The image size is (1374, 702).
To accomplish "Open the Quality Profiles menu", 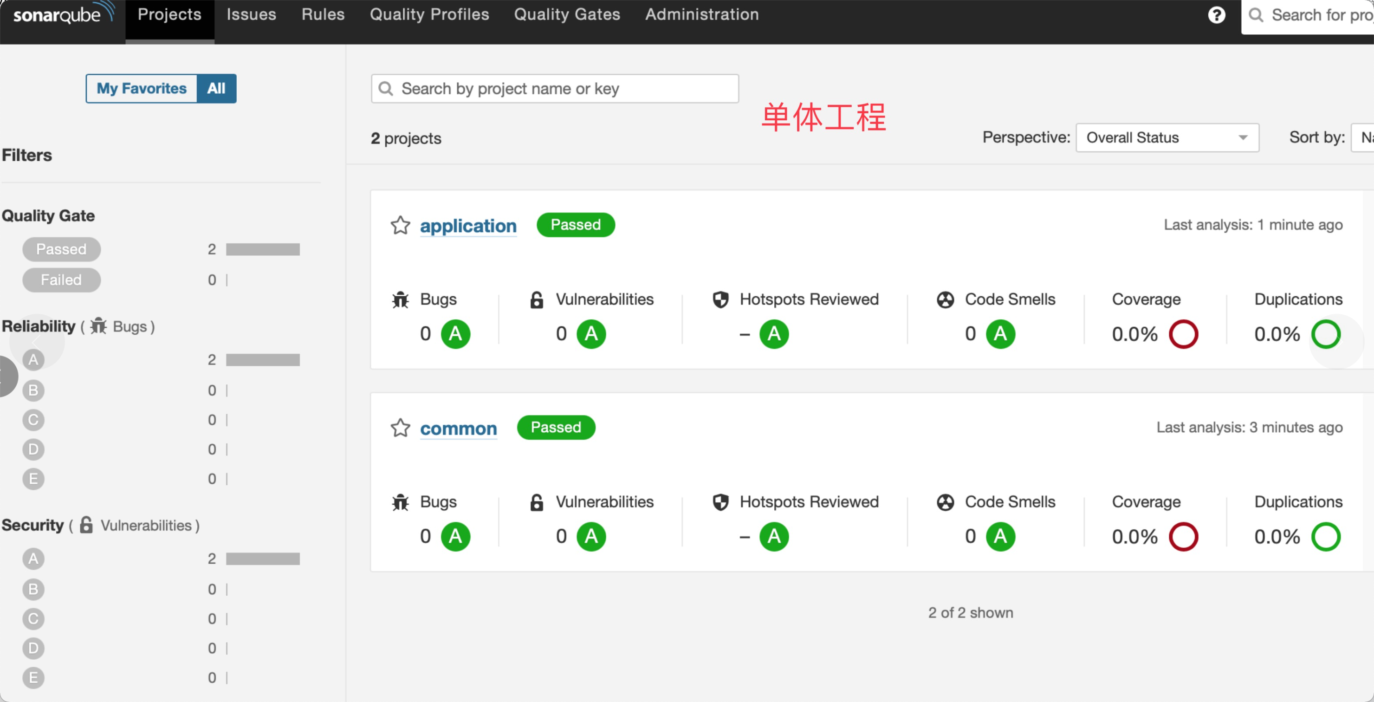I will [429, 15].
